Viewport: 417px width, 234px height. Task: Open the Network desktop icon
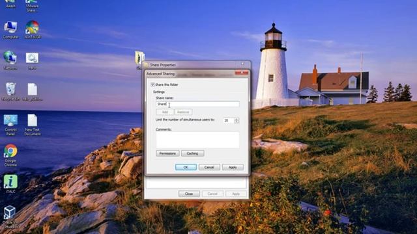tap(10, 60)
